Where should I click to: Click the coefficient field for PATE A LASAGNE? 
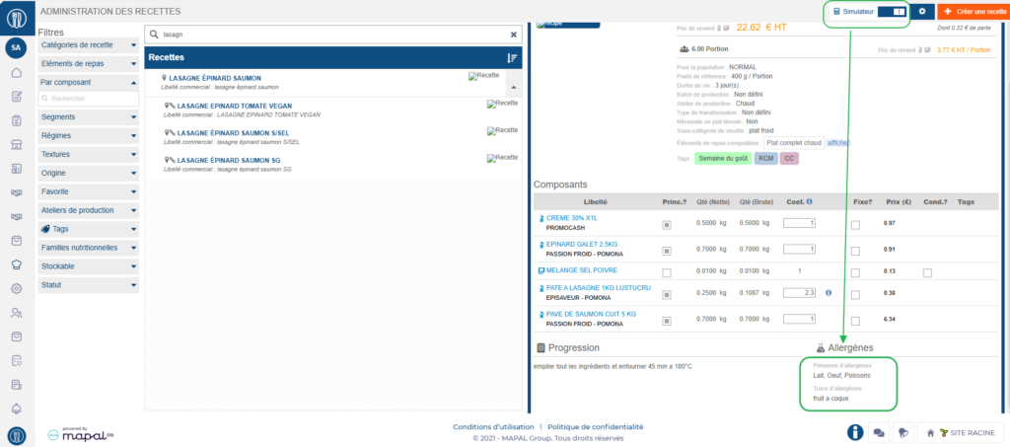tap(798, 293)
